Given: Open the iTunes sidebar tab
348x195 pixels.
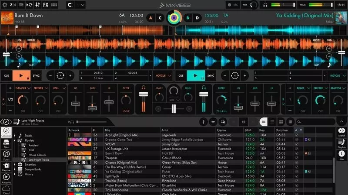Looking at the screenshot, I should click(6, 155).
